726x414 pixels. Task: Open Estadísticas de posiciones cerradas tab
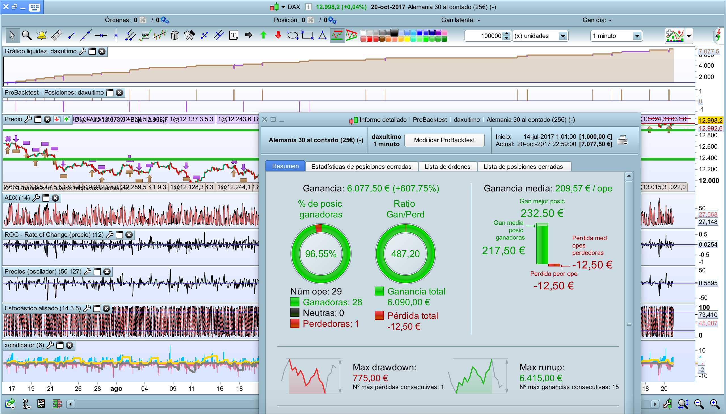coord(361,167)
